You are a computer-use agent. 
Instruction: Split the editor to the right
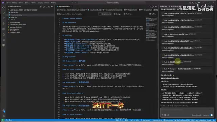coord(153,7)
